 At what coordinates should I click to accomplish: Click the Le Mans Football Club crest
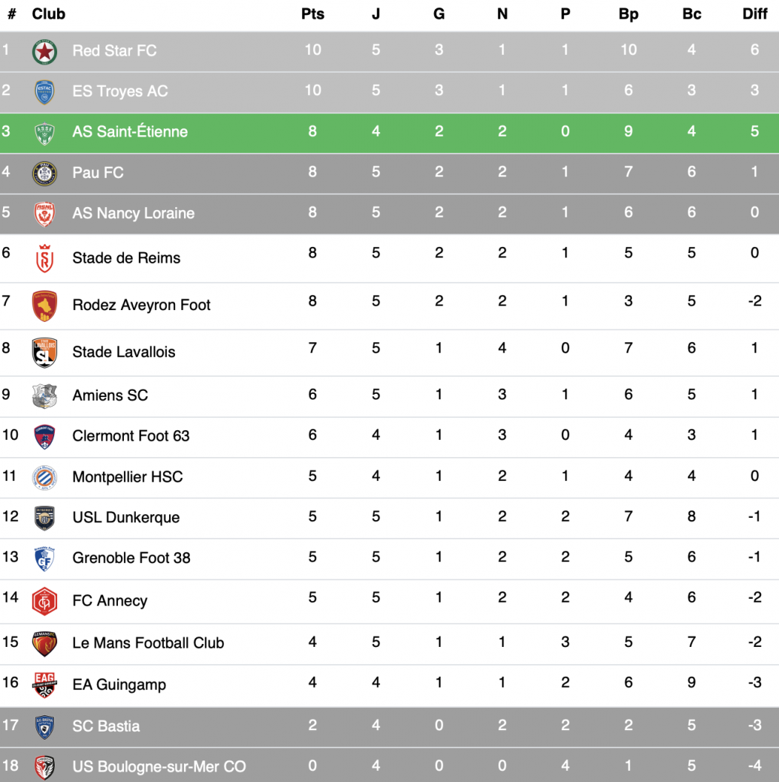[45, 643]
